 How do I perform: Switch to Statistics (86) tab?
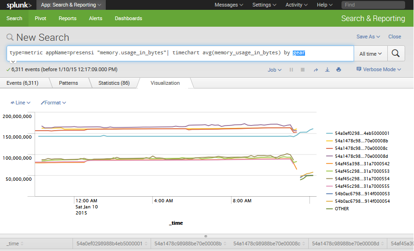(x=114, y=83)
